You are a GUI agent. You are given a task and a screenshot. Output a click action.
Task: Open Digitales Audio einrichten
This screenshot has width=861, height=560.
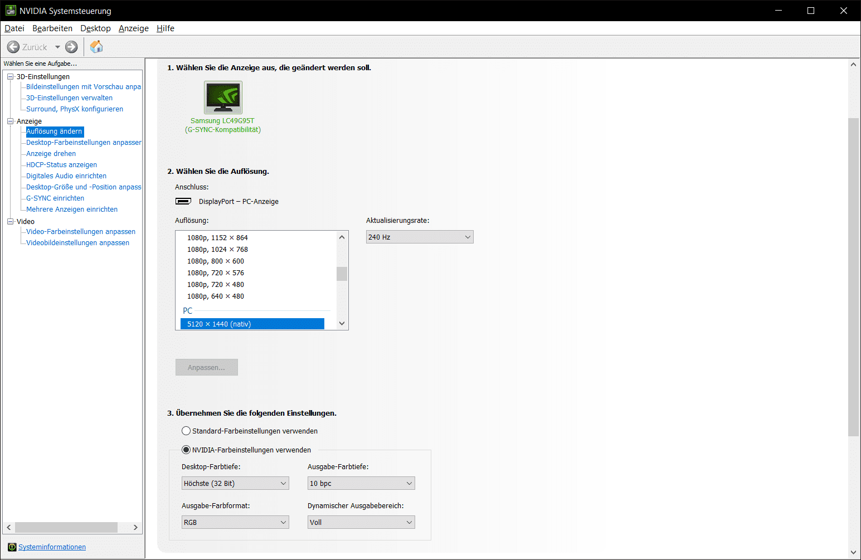click(x=66, y=176)
